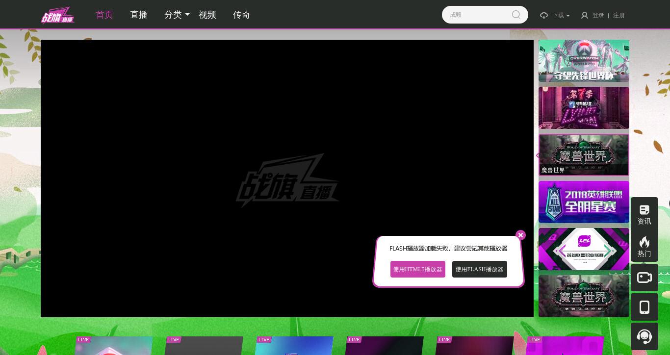Open the 传奇 menu item
Screen dimensions: 670x355
pyautogui.click(x=242, y=15)
